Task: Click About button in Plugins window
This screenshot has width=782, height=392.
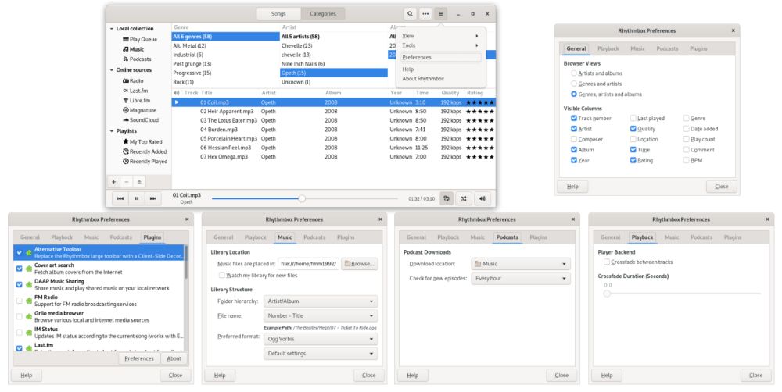Action: pos(174,358)
